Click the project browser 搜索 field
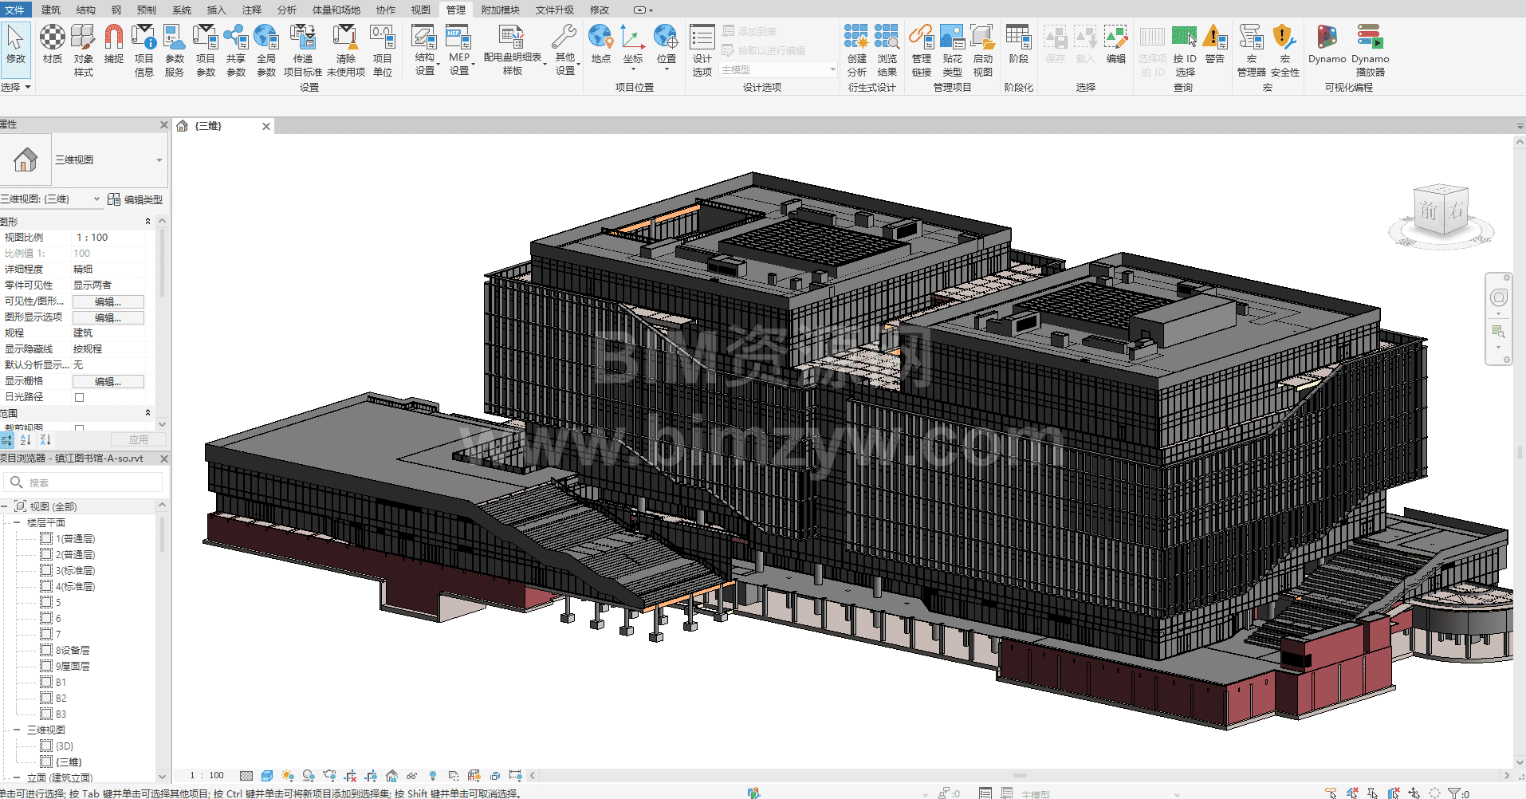This screenshot has width=1526, height=799. click(x=88, y=482)
